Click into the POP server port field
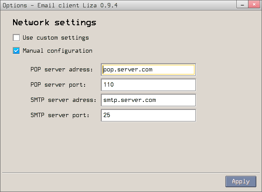Viewport: 262px width, 192px height. click(148, 85)
